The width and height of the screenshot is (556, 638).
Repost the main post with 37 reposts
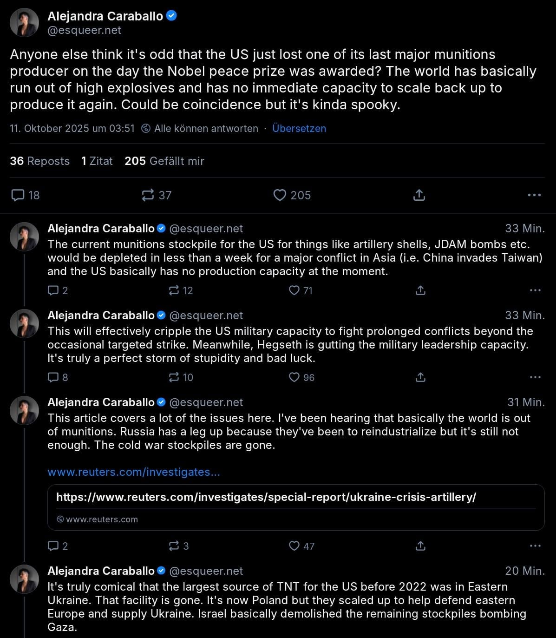coord(148,195)
